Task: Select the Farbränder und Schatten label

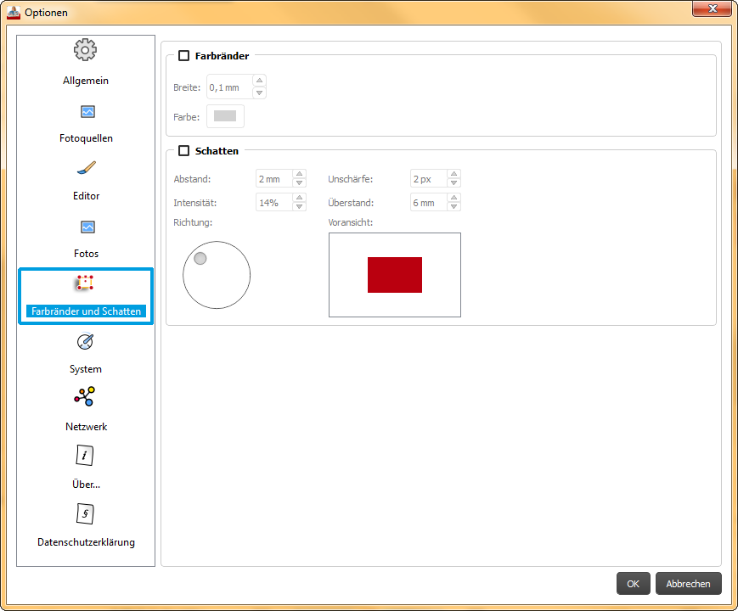Action: [86, 311]
